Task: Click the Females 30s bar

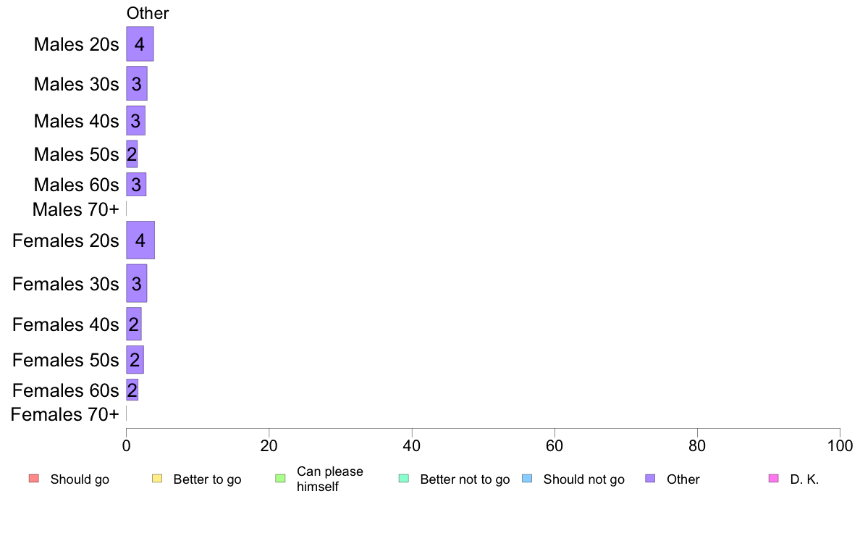Action: click(137, 283)
